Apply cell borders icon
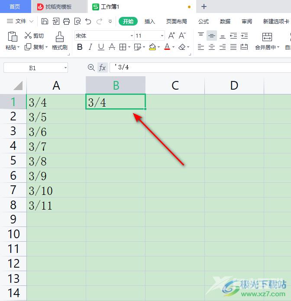Image resolution: width=291 pixels, height=301 pixels. coord(123,47)
